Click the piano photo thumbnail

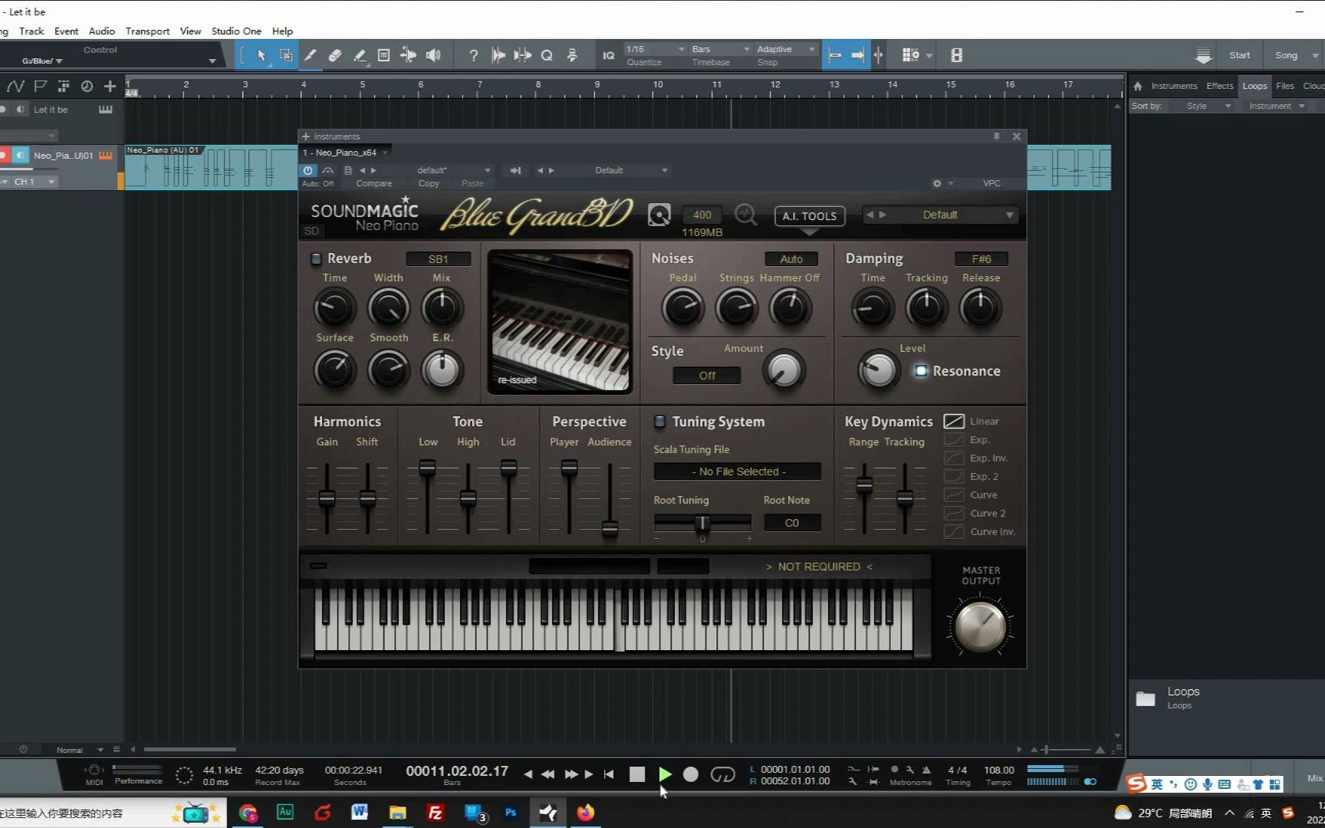coord(561,321)
